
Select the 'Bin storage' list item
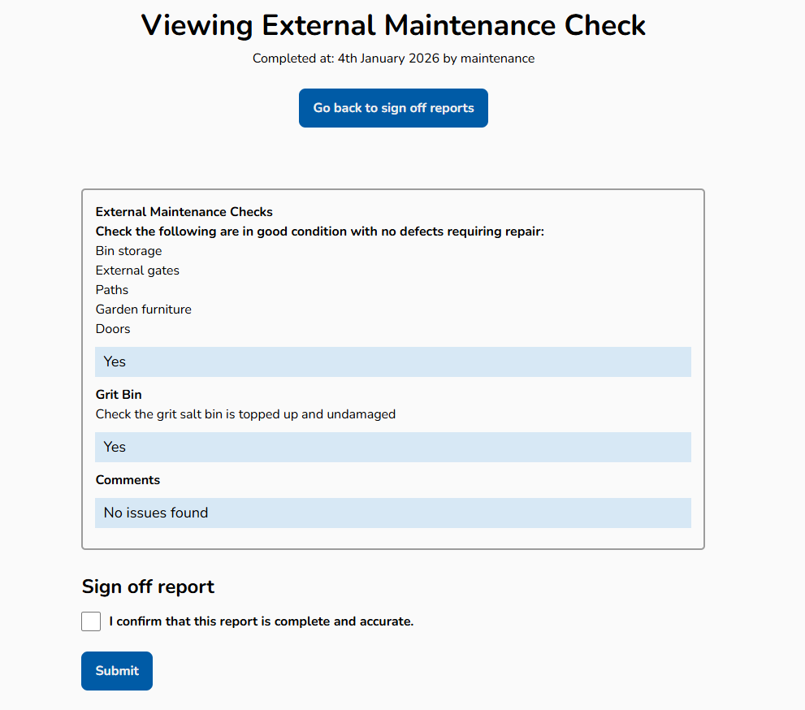(x=128, y=250)
